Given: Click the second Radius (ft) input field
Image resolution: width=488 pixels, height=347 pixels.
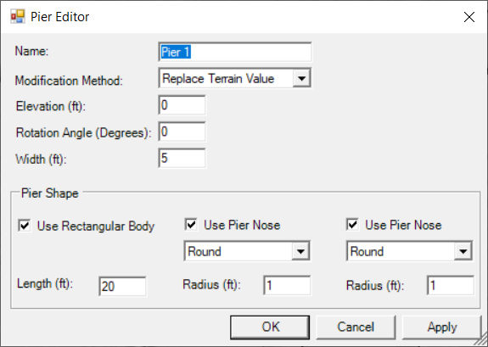Looking at the screenshot, I should point(451,285).
